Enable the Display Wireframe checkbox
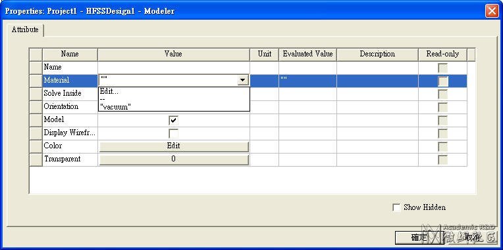Viewport: 503px width, 250px height. point(174,133)
